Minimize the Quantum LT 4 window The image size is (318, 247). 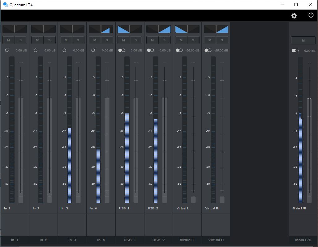tap(282, 5)
